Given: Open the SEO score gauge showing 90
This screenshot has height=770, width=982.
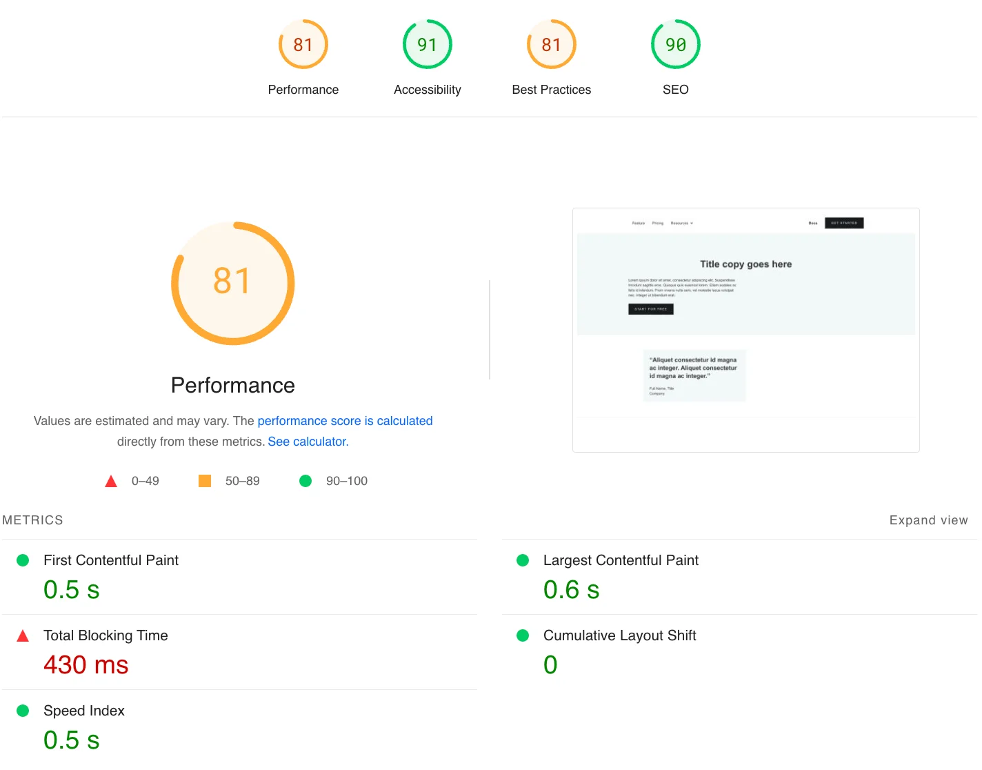Looking at the screenshot, I should [x=676, y=45].
